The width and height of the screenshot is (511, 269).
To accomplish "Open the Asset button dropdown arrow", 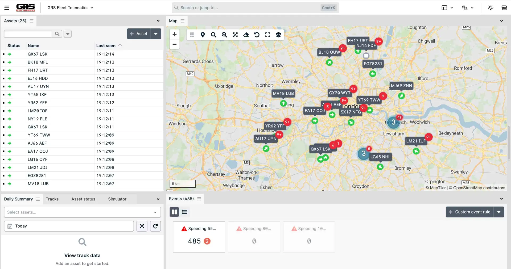I will click(156, 34).
